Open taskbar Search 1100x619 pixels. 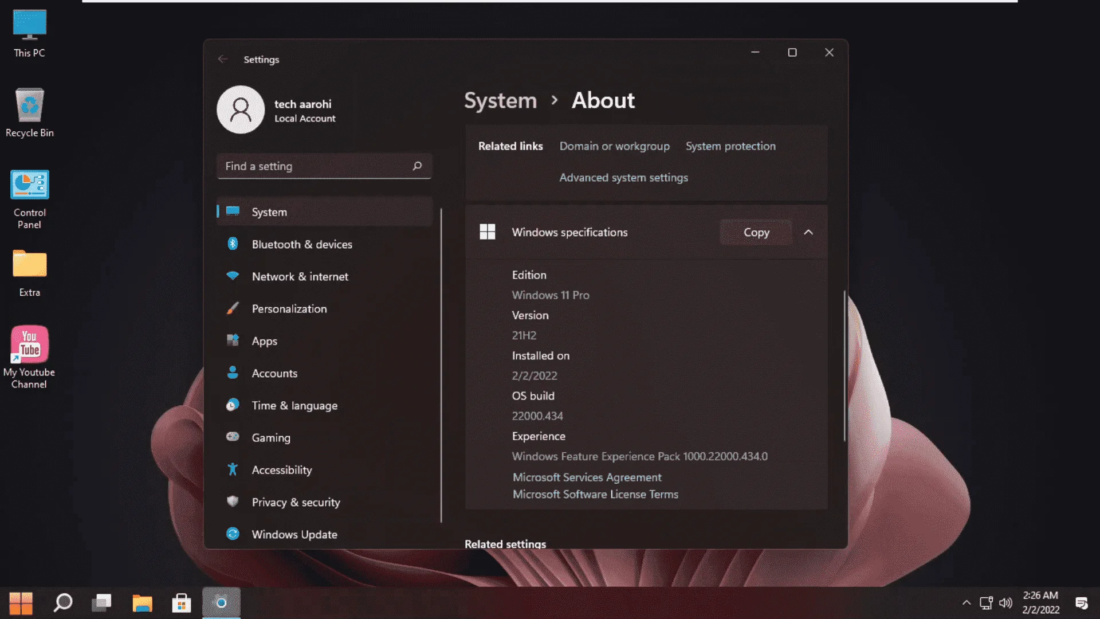point(63,603)
